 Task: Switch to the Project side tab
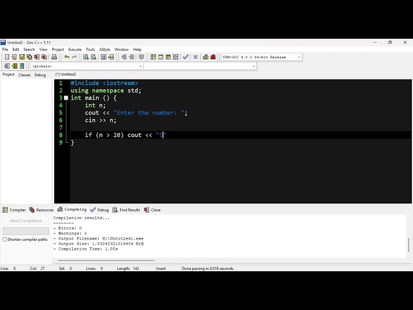click(8, 75)
